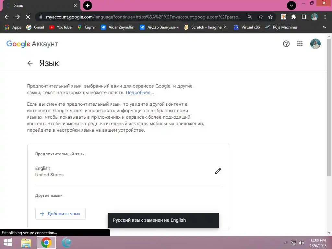Open the Подробнее… link
This screenshot has height=249, width=332.
coord(140,92)
